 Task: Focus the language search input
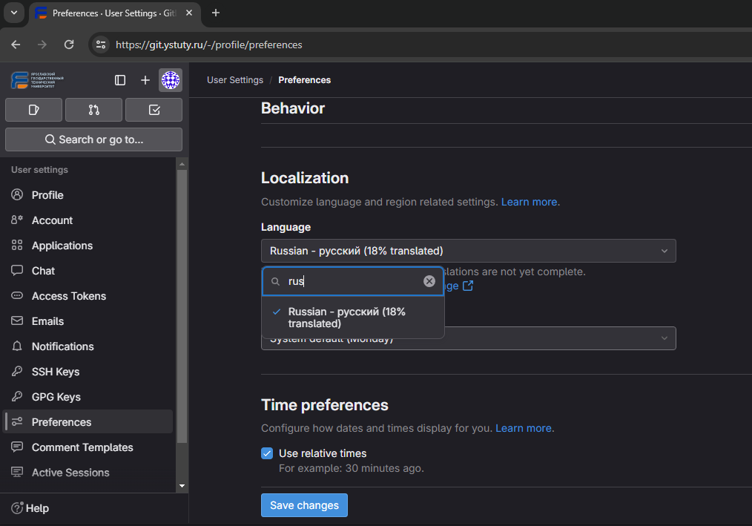coord(353,281)
